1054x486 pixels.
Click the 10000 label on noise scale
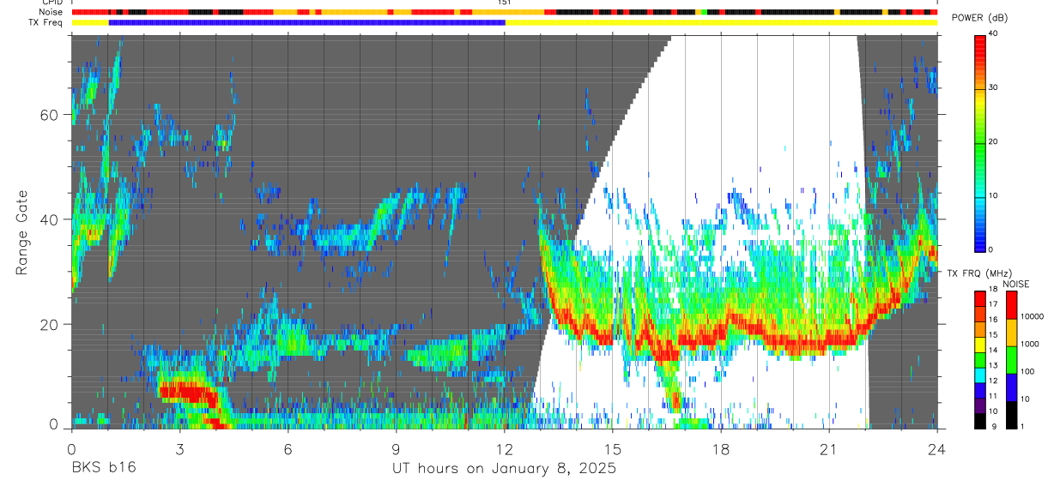tap(1032, 317)
